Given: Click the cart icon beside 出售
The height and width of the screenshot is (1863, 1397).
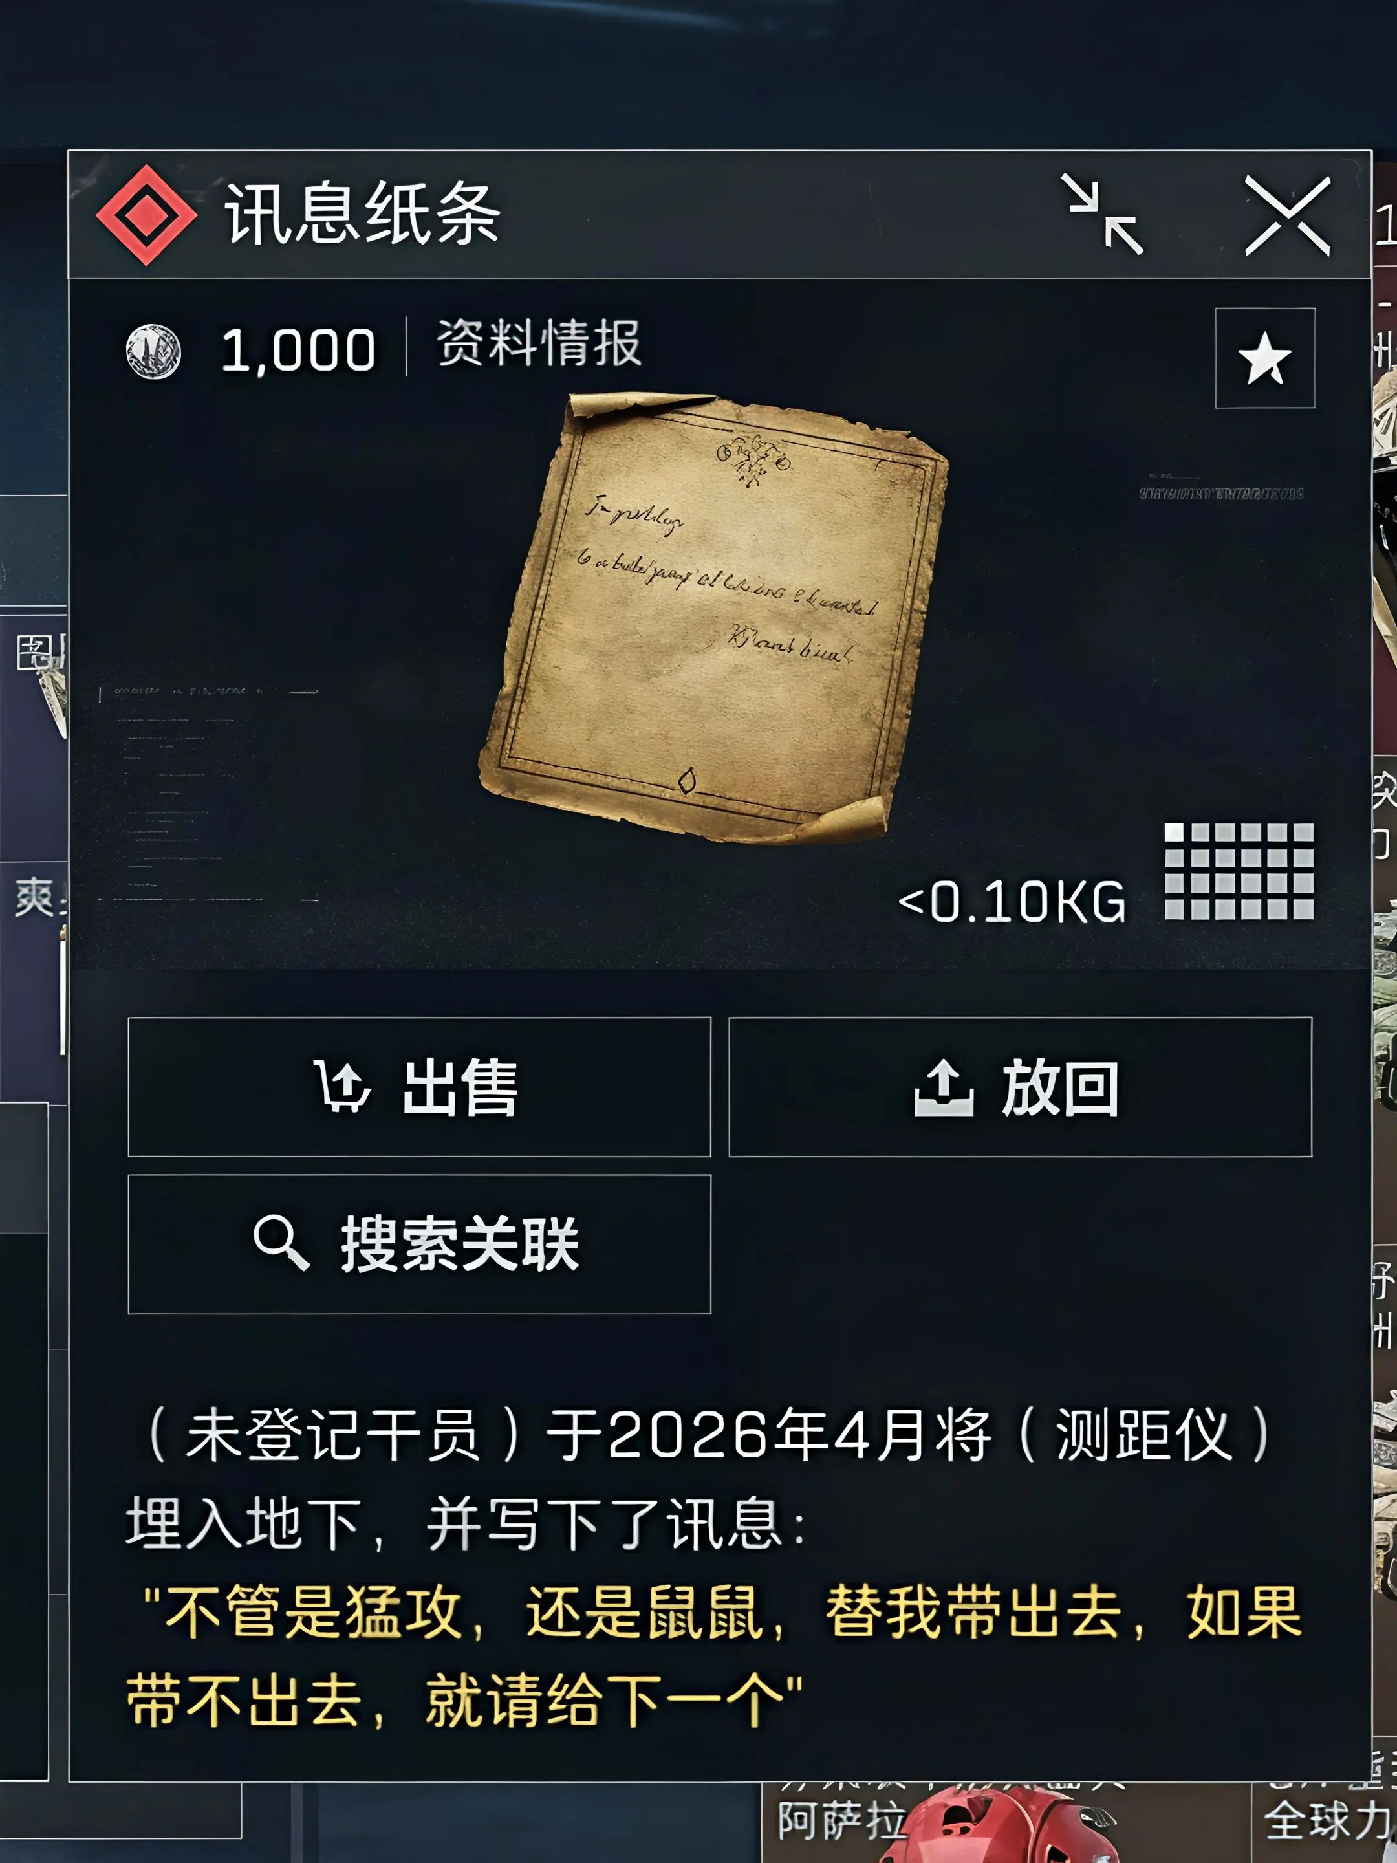Looking at the screenshot, I should tap(342, 1085).
